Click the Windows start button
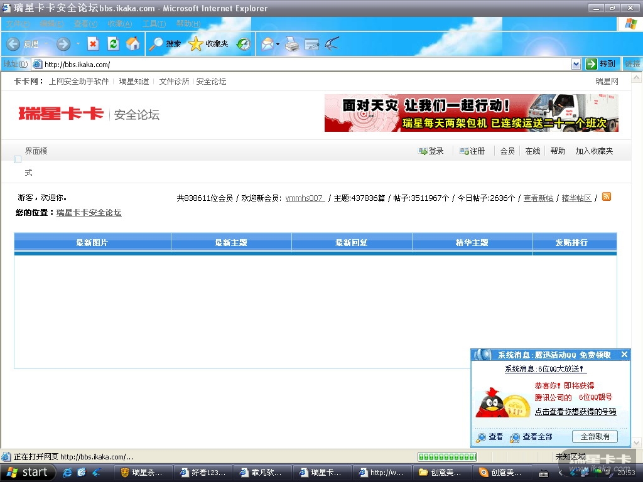 (28, 473)
